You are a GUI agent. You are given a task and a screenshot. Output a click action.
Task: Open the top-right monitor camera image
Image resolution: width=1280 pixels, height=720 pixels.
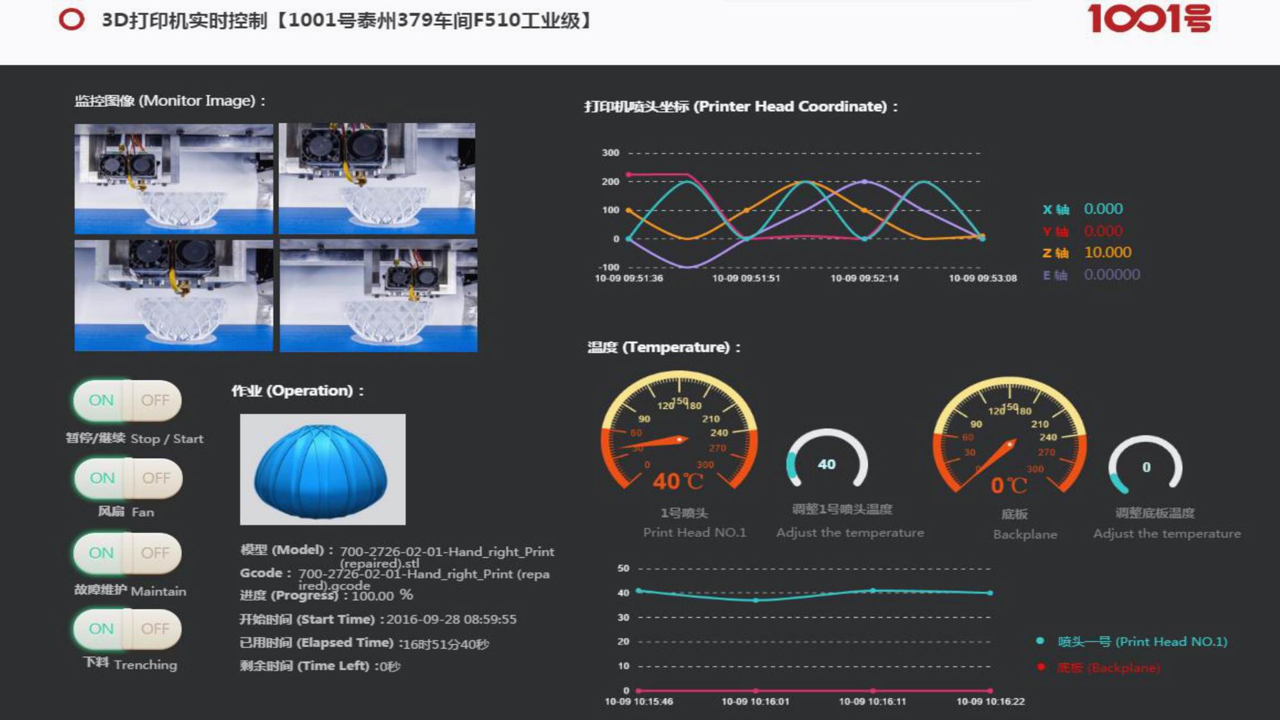coord(378,179)
